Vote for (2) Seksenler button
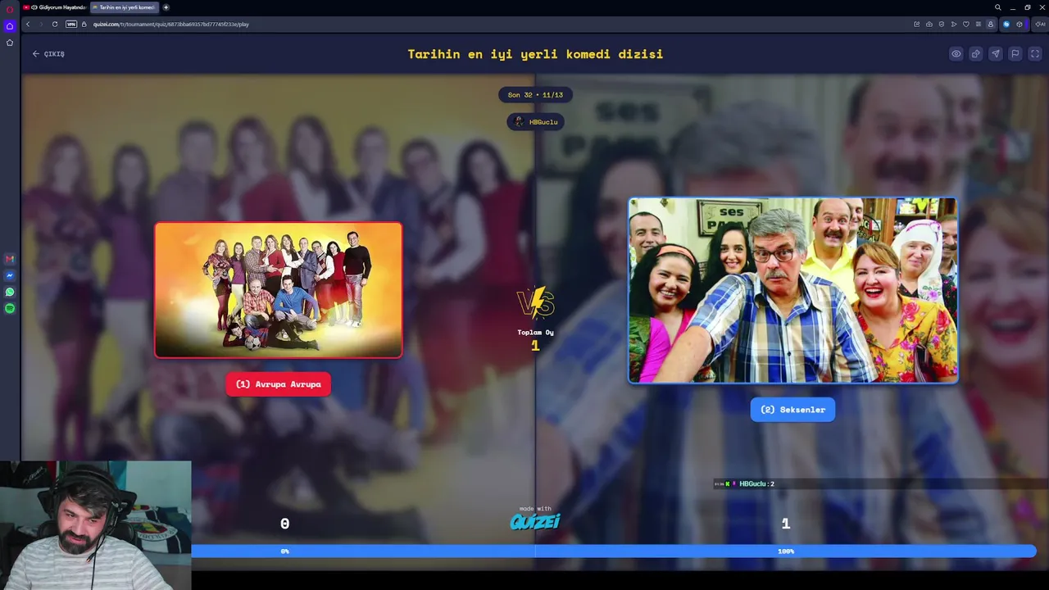The image size is (1049, 590). (792, 410)
